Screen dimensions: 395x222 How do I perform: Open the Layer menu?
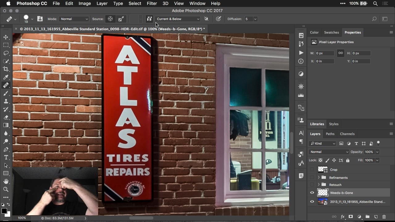point(102,3)
